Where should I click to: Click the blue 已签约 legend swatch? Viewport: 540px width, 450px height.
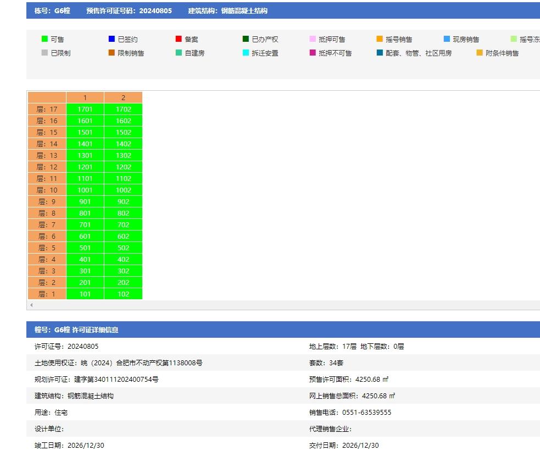coord(112,39)
